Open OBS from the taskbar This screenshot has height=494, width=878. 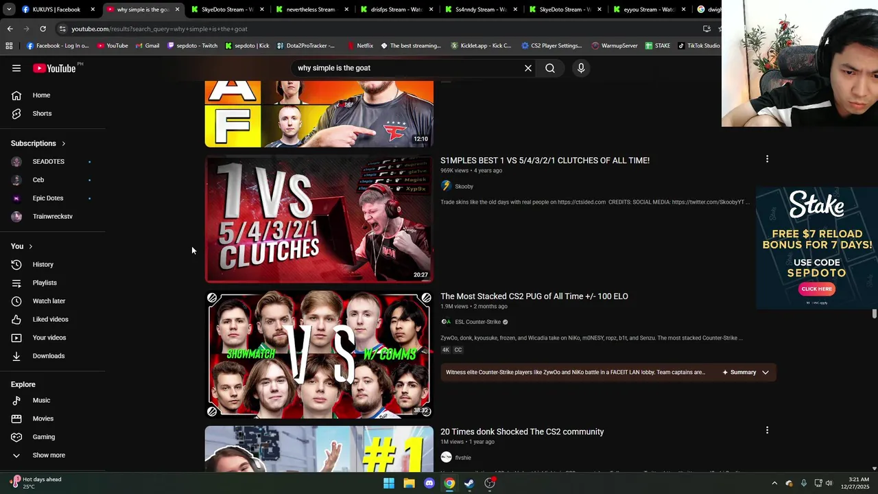490,483
